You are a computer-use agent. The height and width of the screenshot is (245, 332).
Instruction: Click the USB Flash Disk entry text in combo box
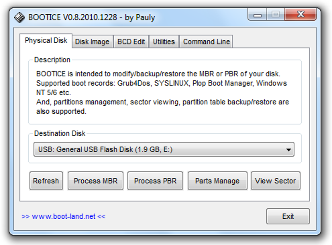[105, 150]
